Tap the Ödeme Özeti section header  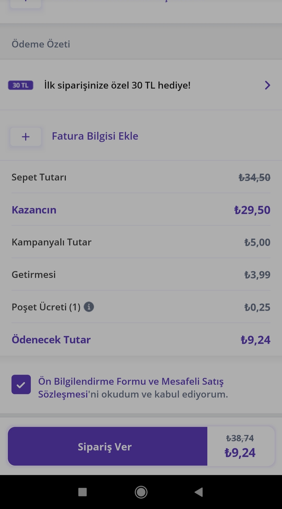point(41,44)
